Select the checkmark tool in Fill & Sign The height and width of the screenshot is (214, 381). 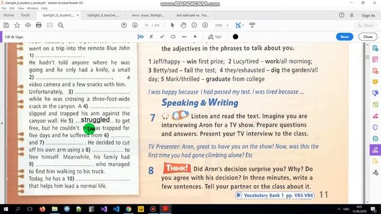click(x=162, y=37)
